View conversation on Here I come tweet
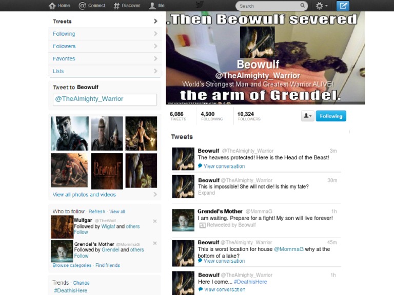 (x=225, y=289)
